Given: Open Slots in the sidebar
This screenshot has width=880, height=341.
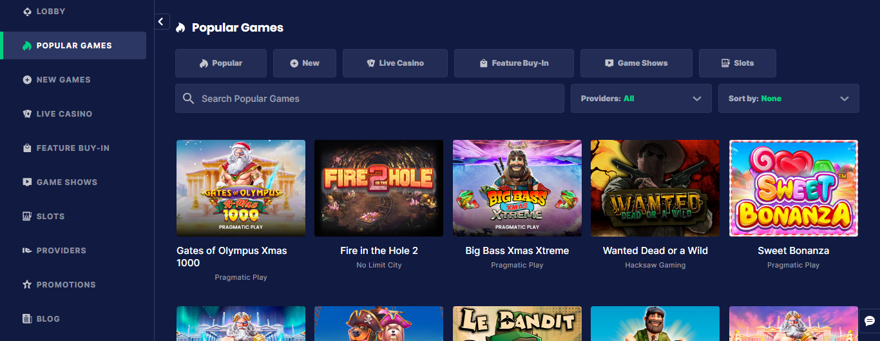Looking at the screenshot, I should coord(73,217).
